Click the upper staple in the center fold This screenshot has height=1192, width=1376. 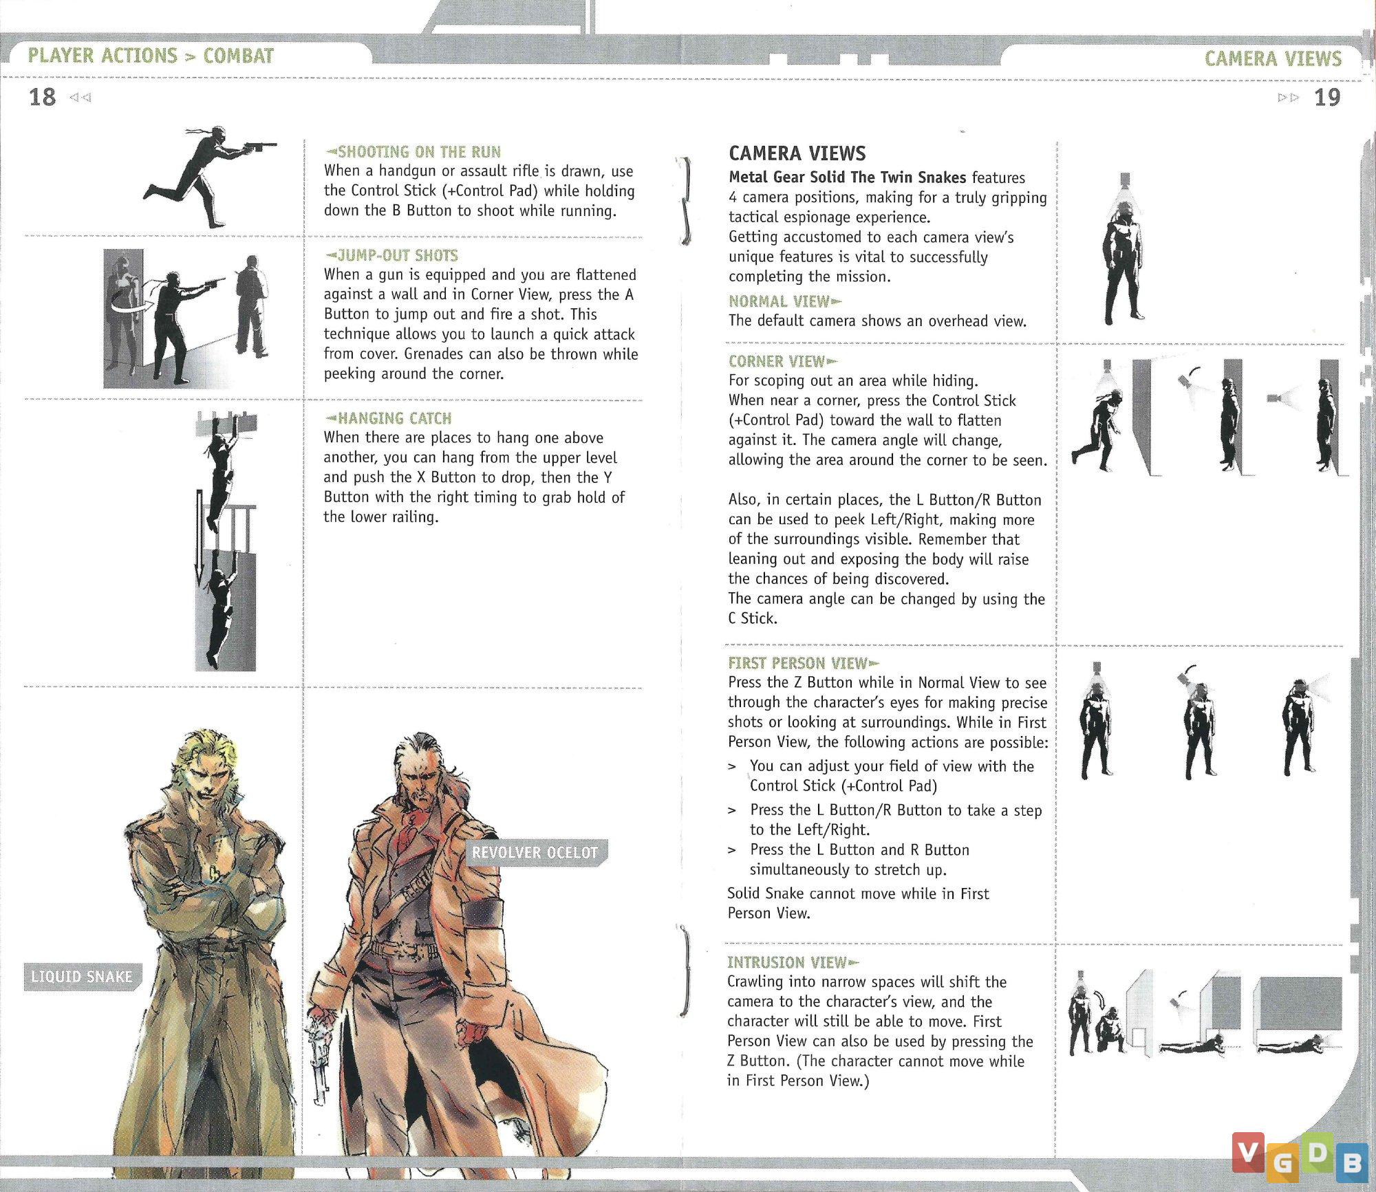point(685,200)
